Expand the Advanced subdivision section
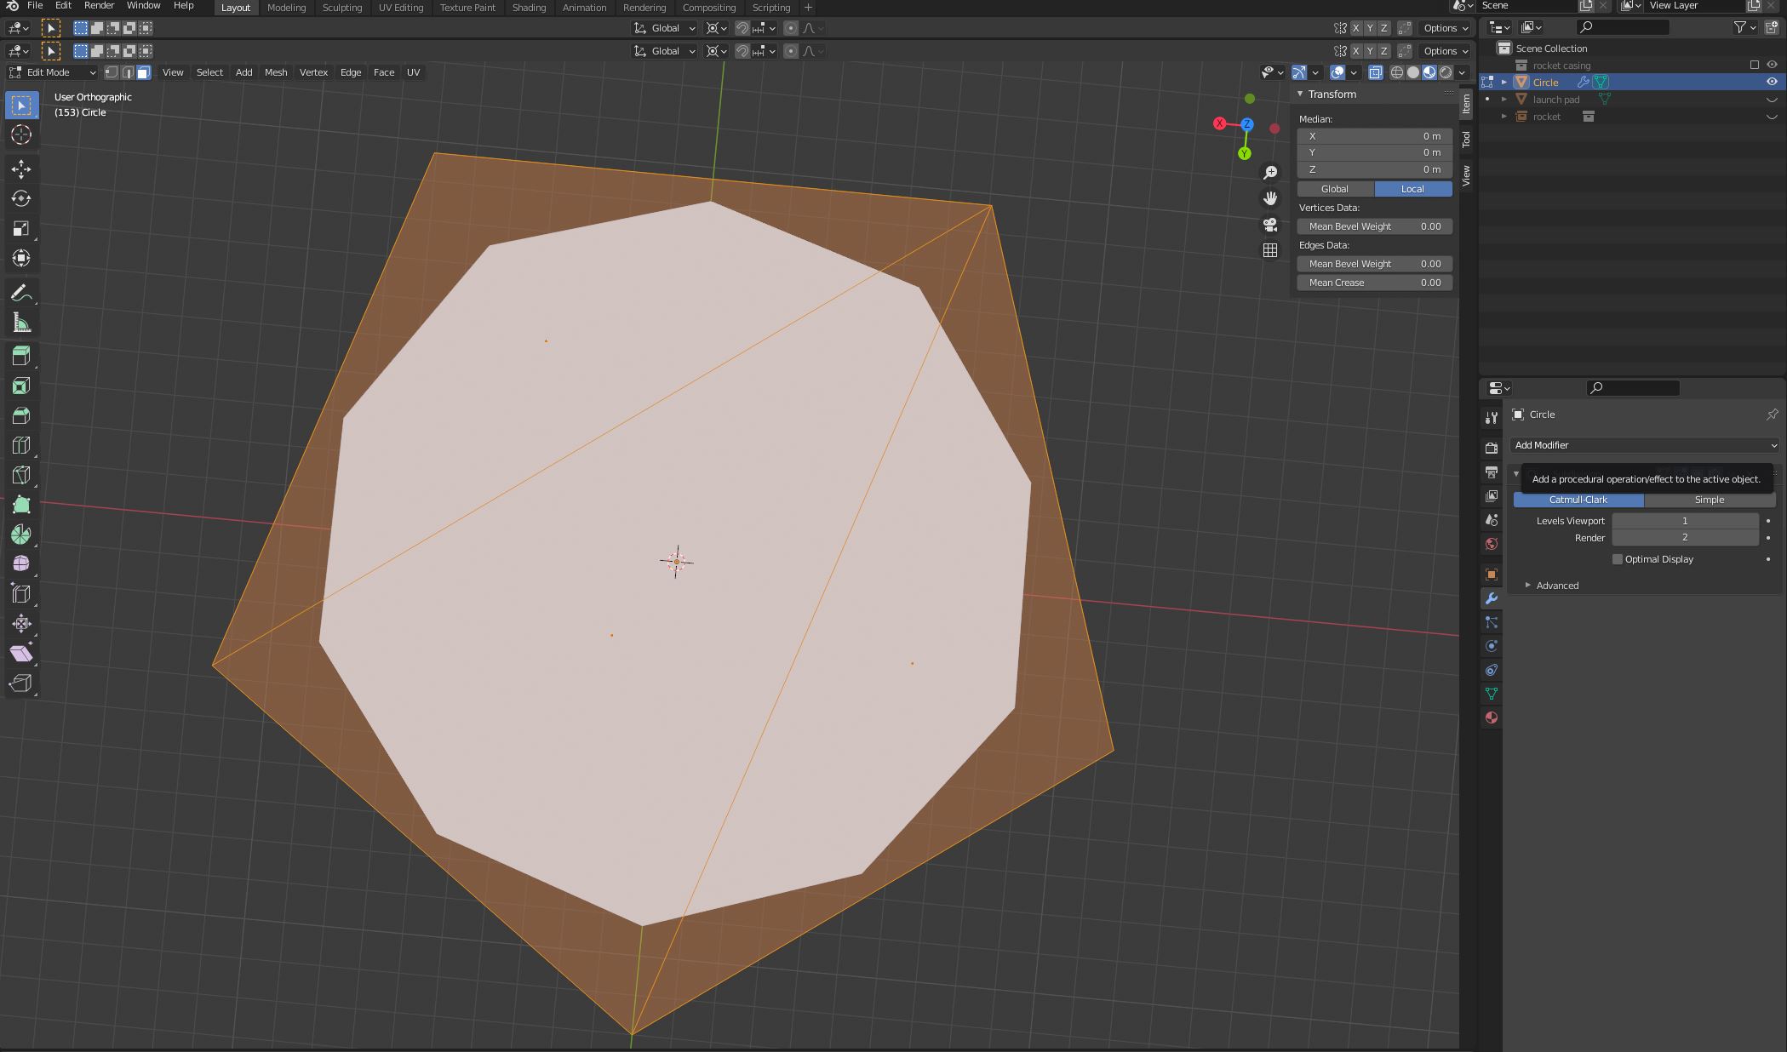Image resolution: width=1787 pixels, height=1052 pixels. pos(1556,586)
